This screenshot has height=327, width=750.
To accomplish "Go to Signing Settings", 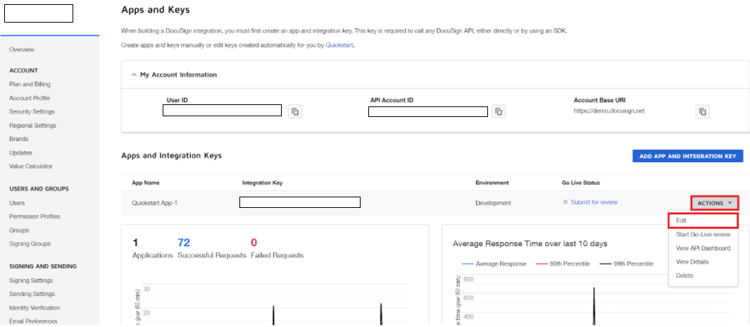I will pyautogui.click(x=31, y=280).
